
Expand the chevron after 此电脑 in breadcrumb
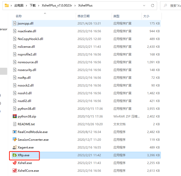(26, 5)
